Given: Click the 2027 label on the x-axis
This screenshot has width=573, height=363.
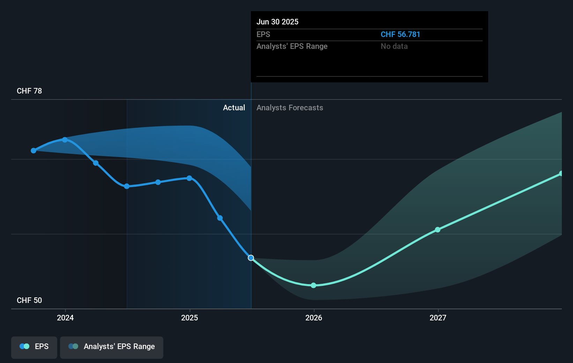Looking at the screenshot, I should point(438,318).
